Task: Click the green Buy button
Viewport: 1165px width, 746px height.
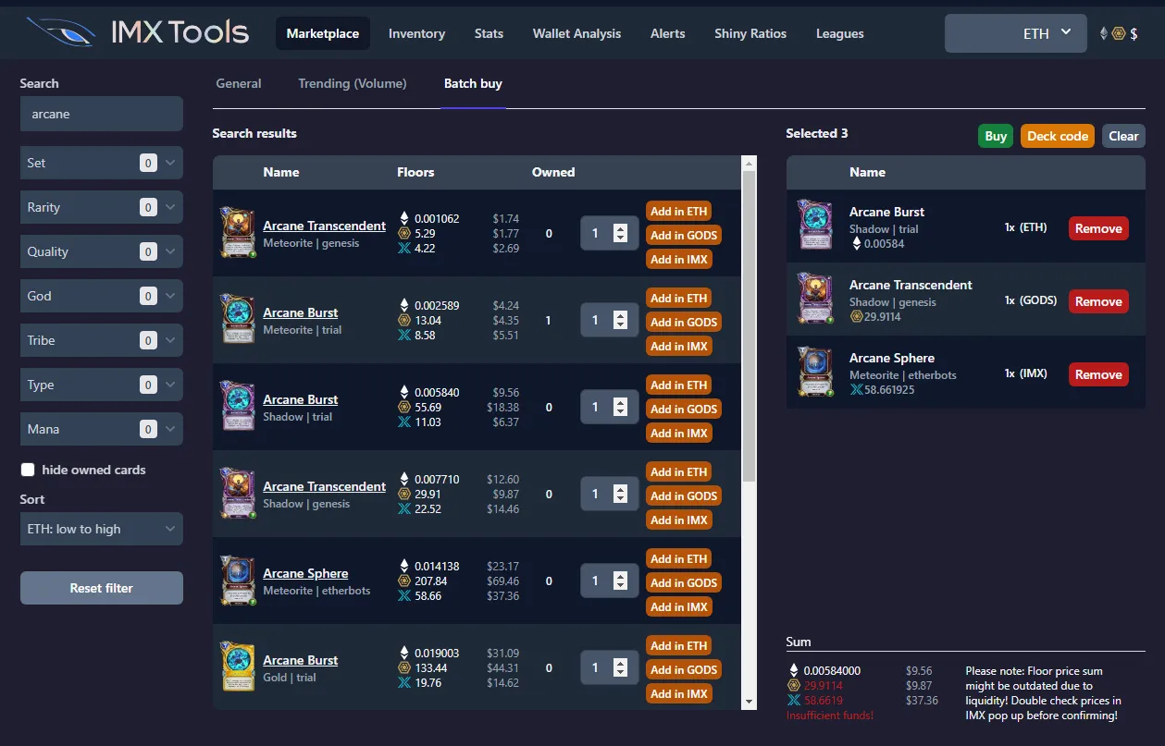Action: pyautogui.click(x=996, y=136)
